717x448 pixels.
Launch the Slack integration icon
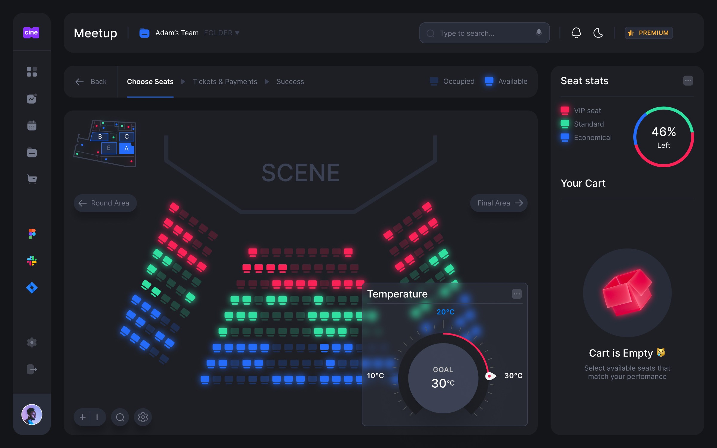pos(32,261)
